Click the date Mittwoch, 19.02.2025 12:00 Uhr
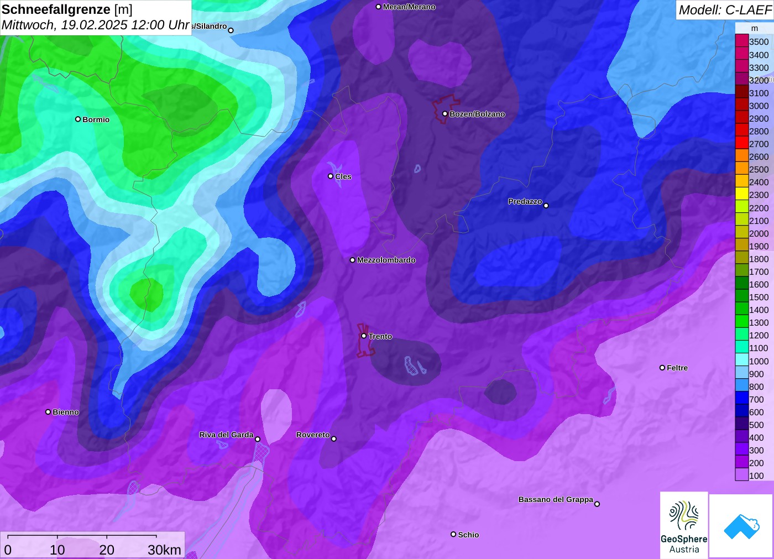The width and height of the screenshot is (774, 559). pos(95,25)
